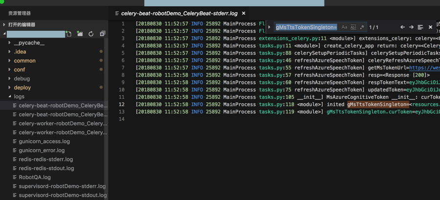
Task: Go to previous match in find widget
Action: coord(402,27)
